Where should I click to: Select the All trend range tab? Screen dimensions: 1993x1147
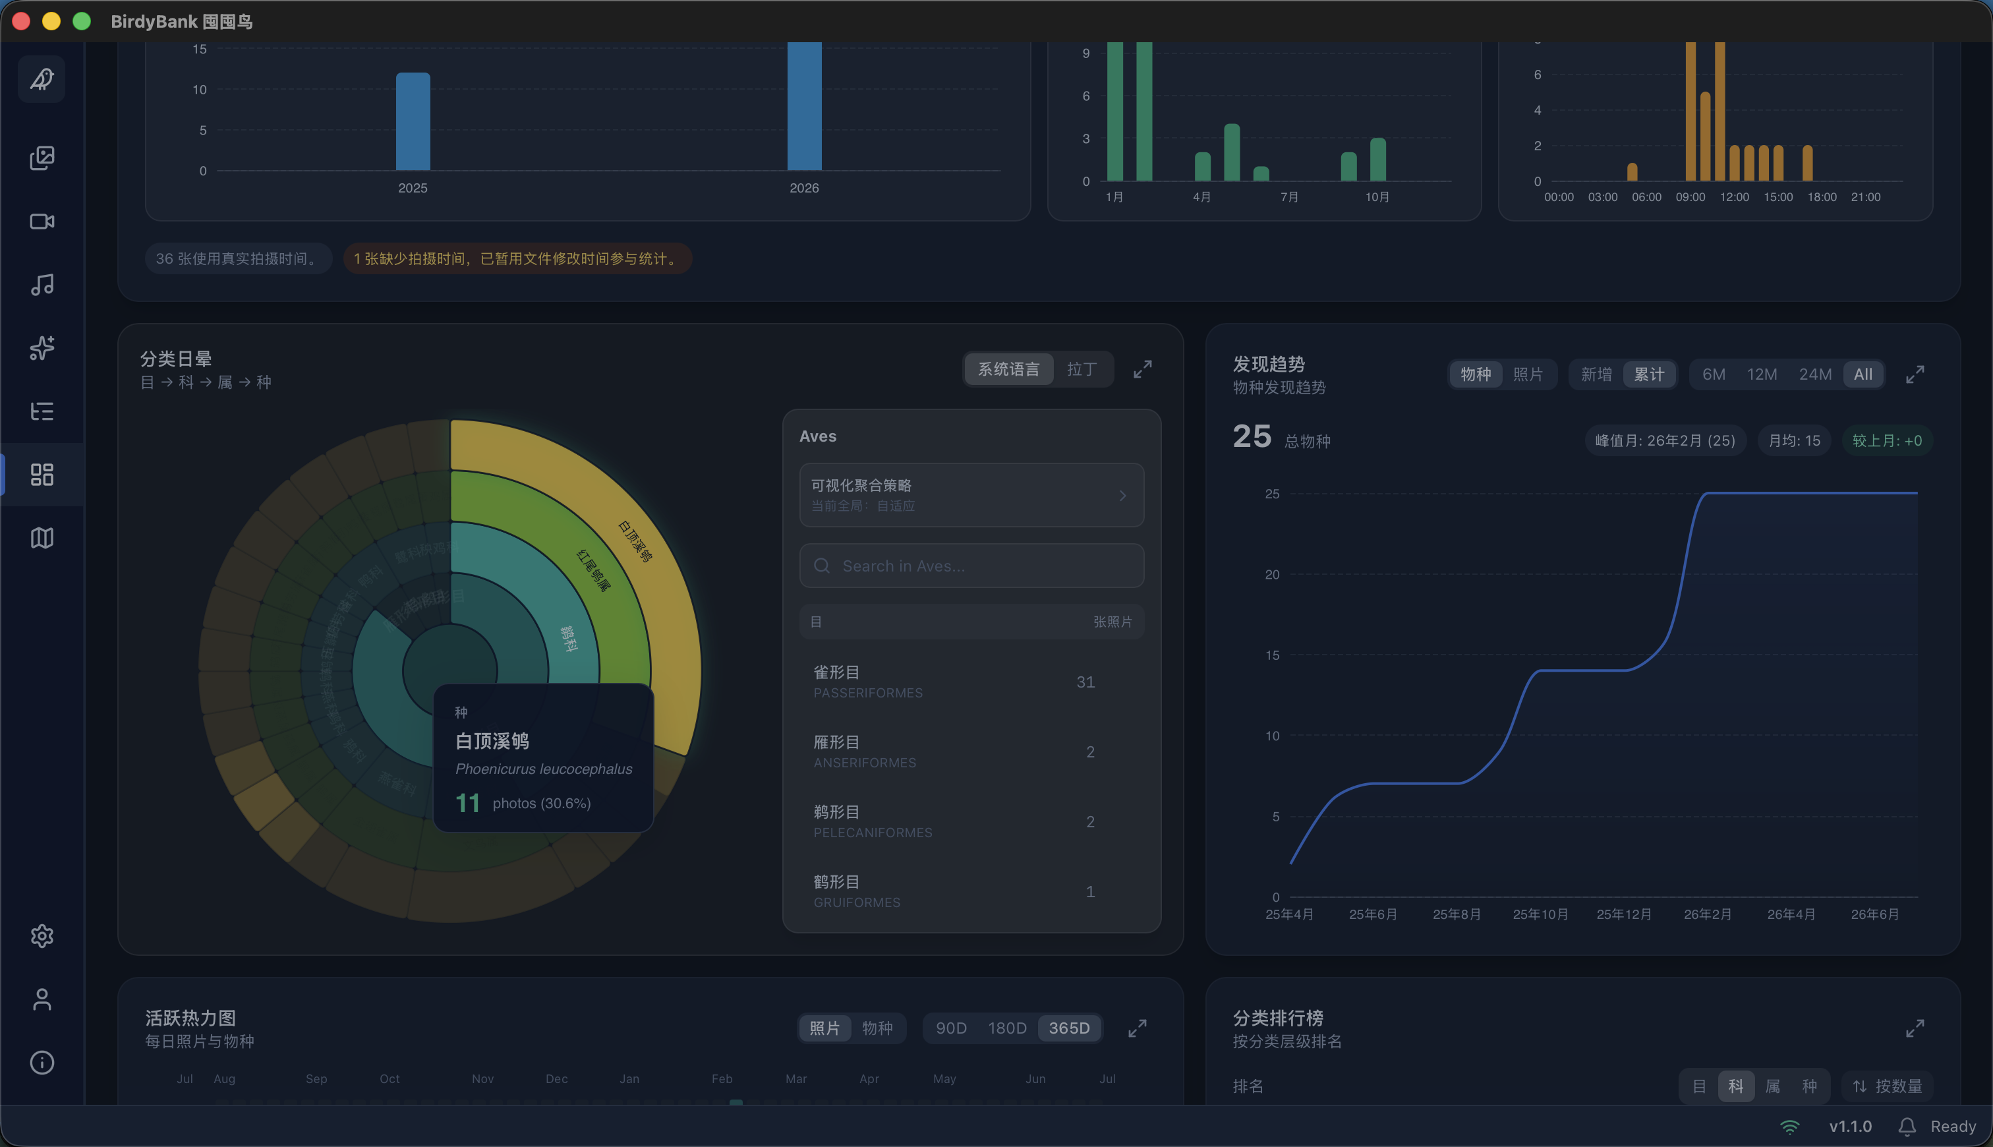pyautogui.click(x=1863, y=374)
